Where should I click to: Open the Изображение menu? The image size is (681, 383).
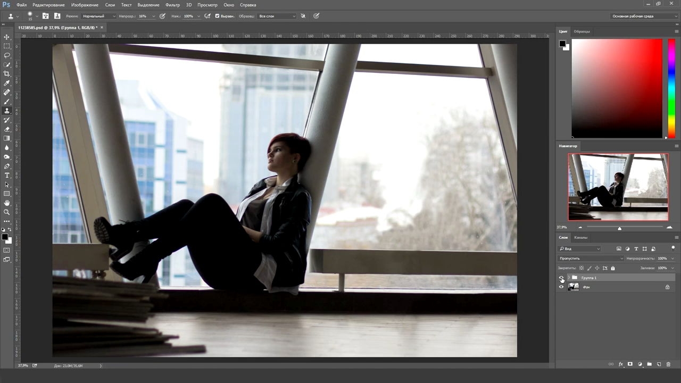85,5
